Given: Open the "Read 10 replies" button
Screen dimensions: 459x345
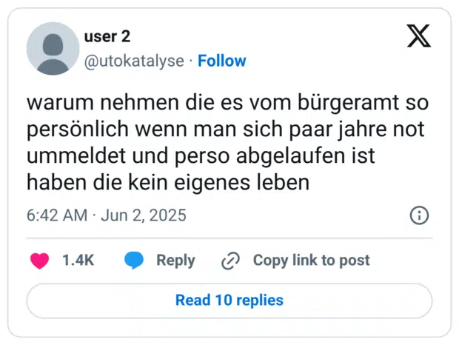Looking at the screenshot, I should 229,301.
